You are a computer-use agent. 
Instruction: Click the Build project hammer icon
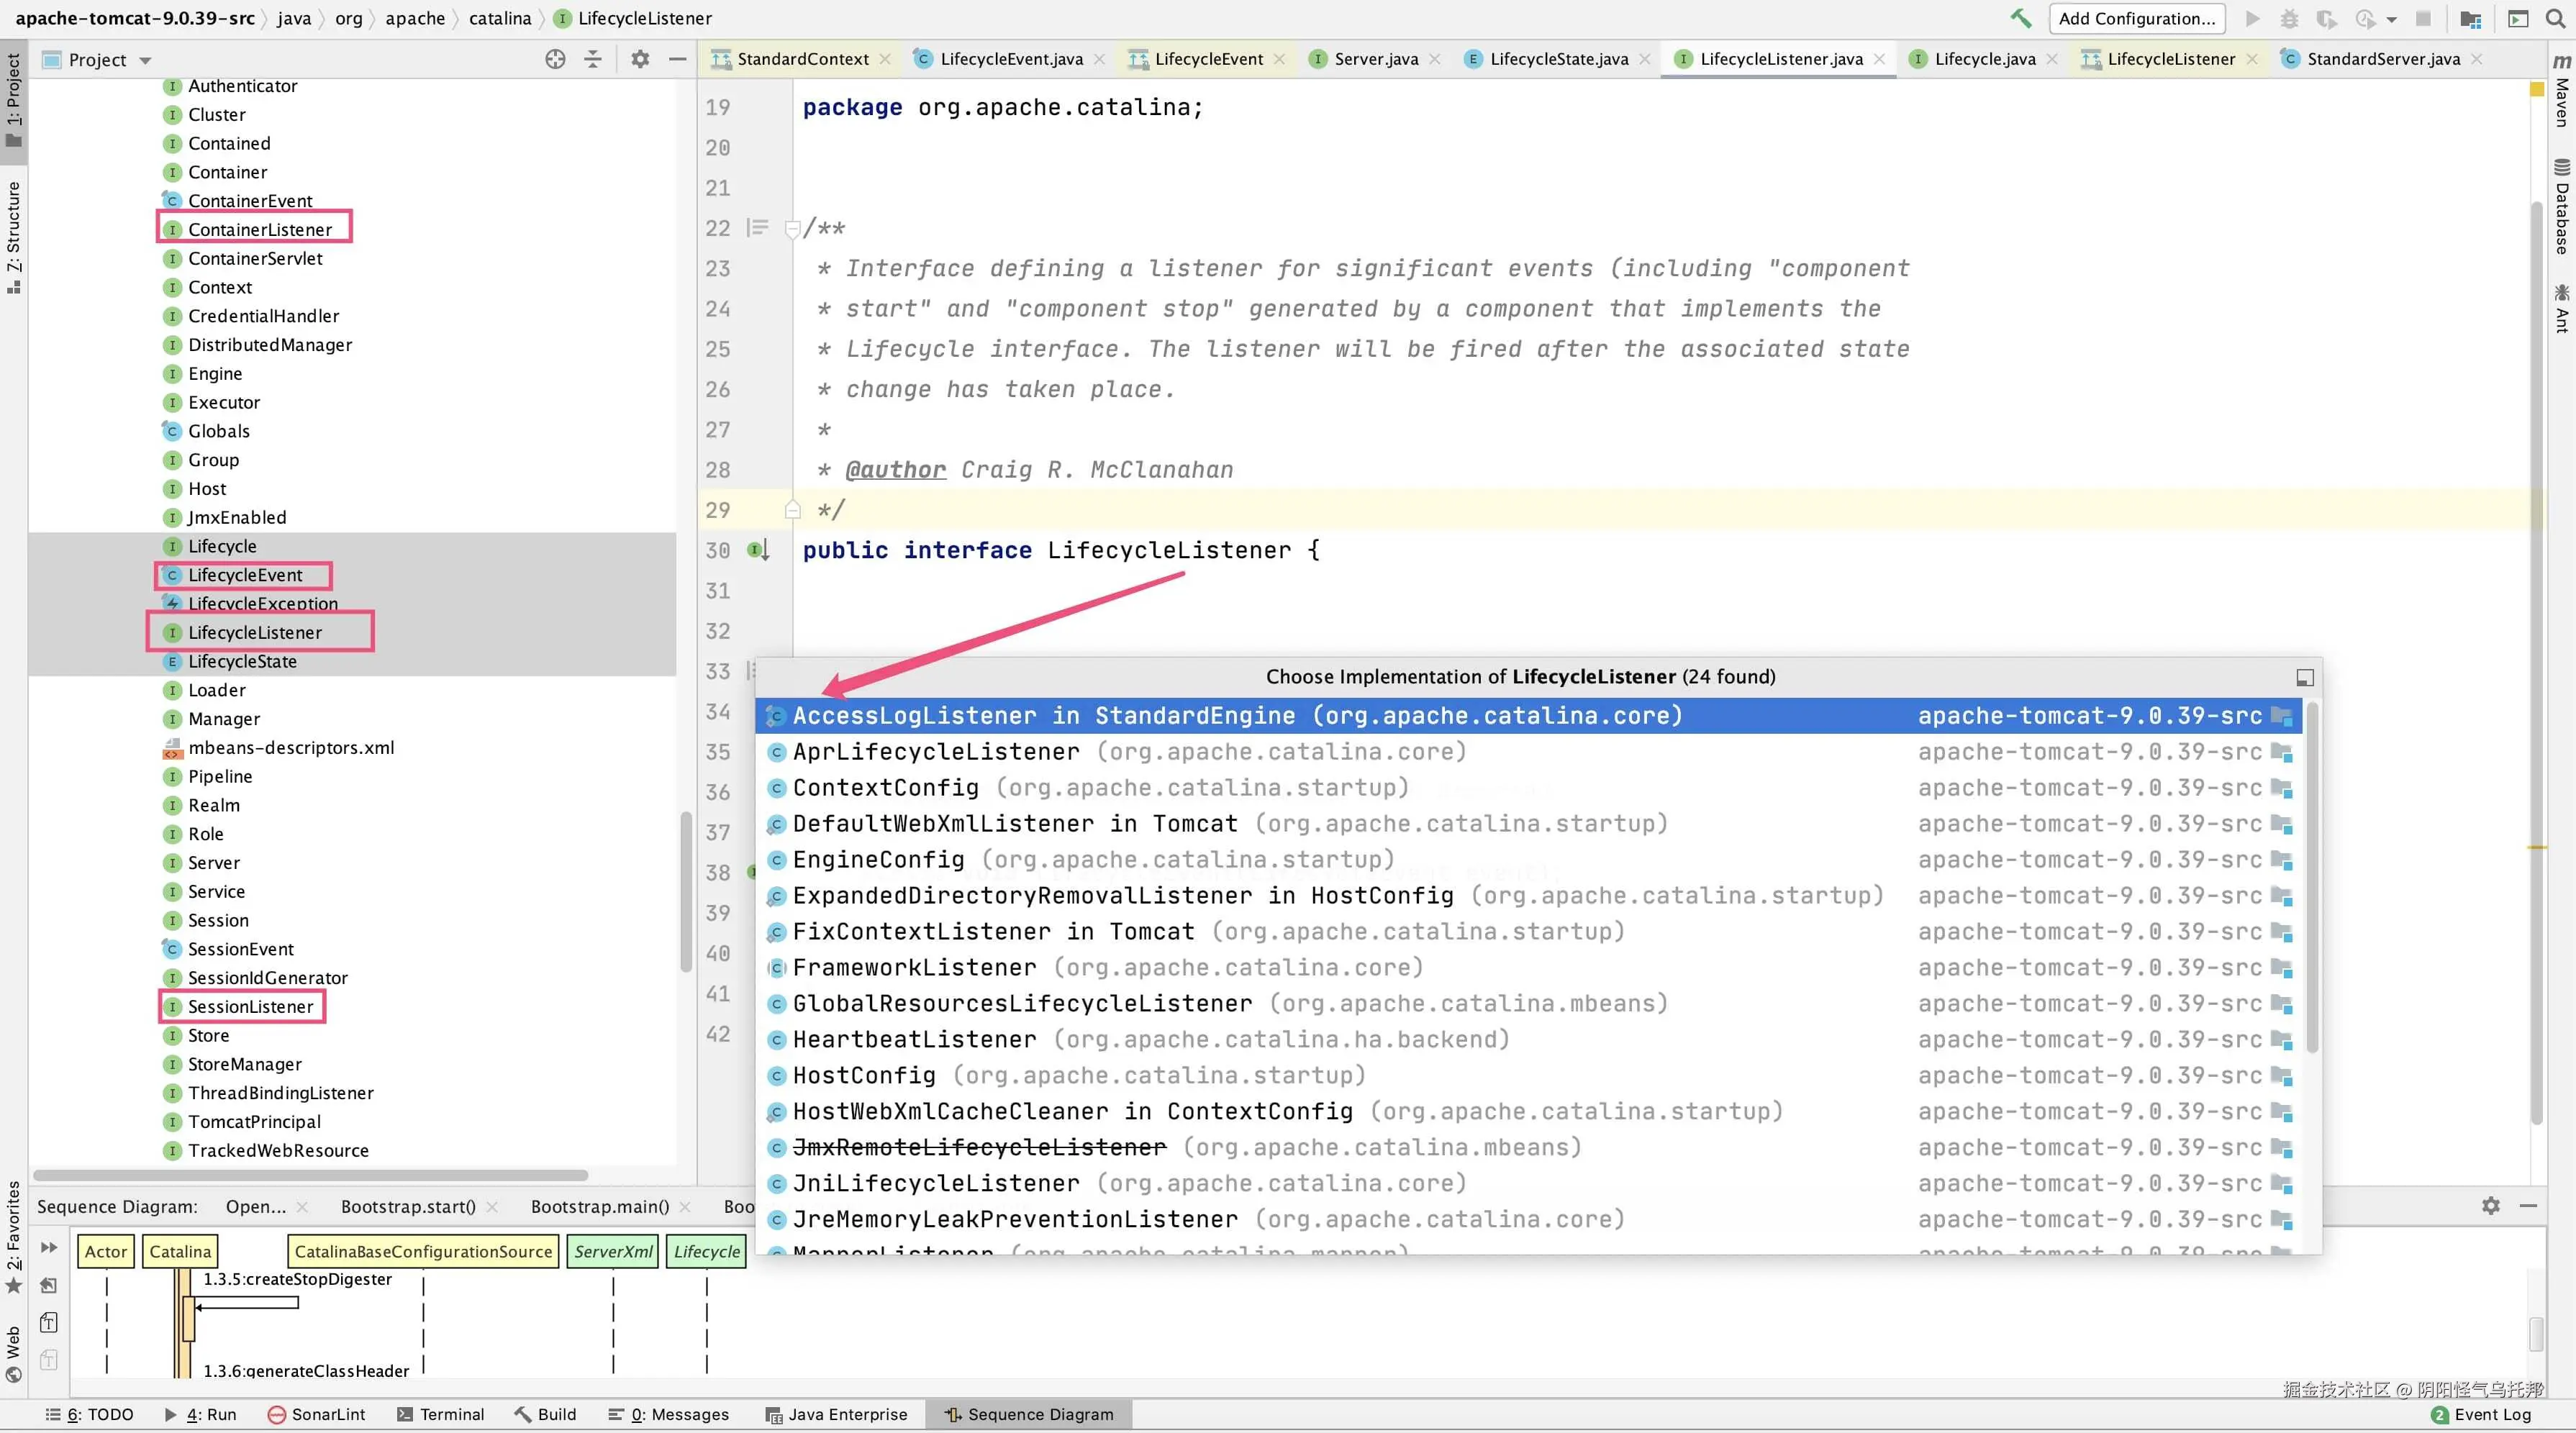pos(2021,18)
